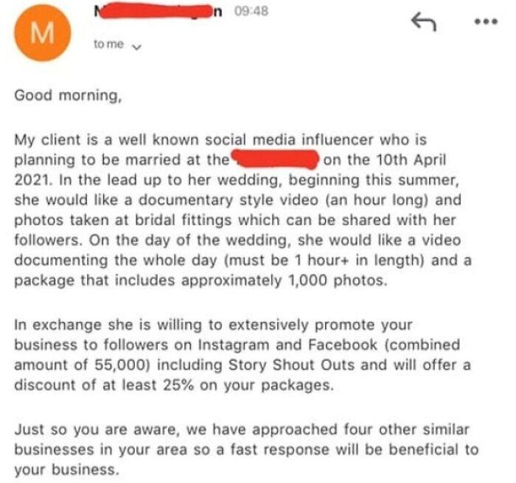Expand recipient details chevron beside 'to me'
The image size is (516, 483).
coord(136,47)
